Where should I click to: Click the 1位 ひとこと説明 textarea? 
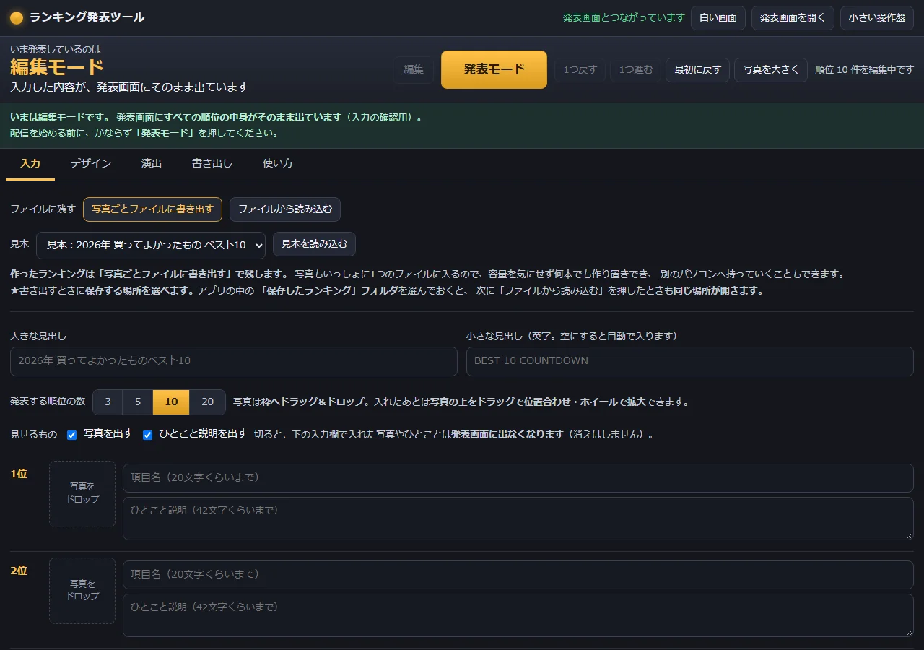[x=518, y=519]
